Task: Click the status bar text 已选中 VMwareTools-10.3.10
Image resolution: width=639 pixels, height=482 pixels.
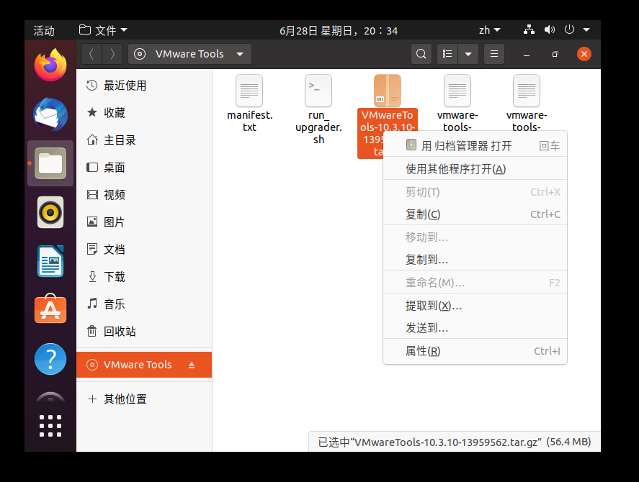Action: 455,442
